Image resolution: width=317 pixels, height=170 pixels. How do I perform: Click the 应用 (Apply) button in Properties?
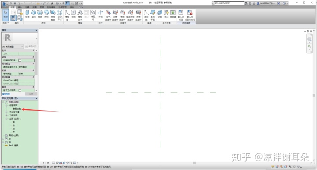click(x=31, y=94)
